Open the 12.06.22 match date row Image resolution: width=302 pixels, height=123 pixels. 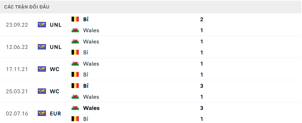[x=151, y=47]
